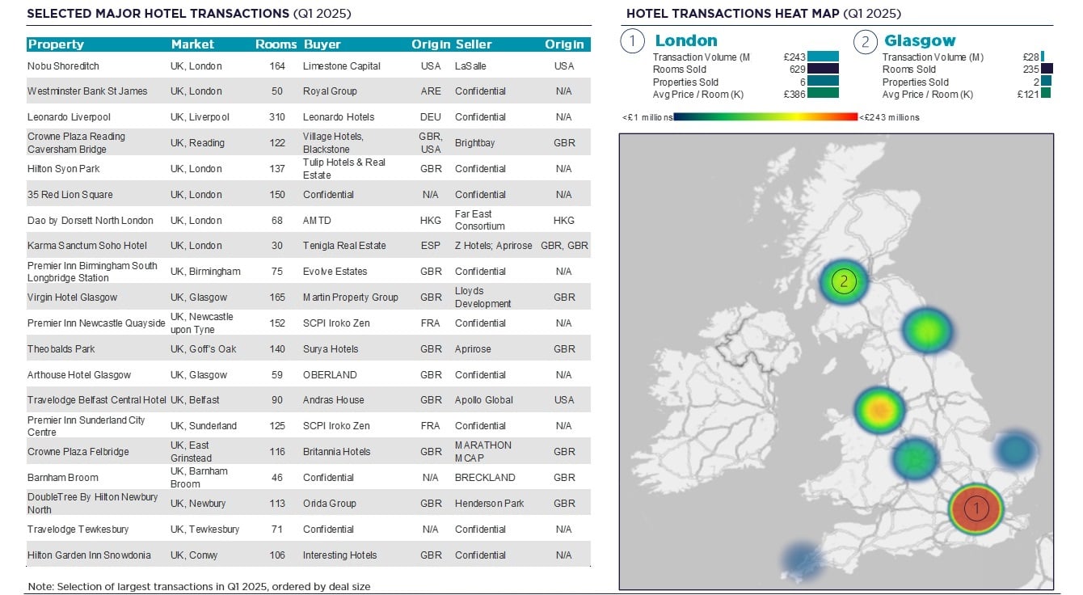Select the Virgin Hotel Glasgow property
1083x595 pixels.
click(x=73, y=297)
